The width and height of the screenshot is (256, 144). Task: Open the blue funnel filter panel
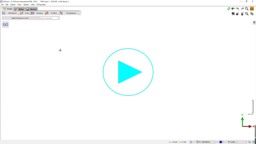click(254, 23)
